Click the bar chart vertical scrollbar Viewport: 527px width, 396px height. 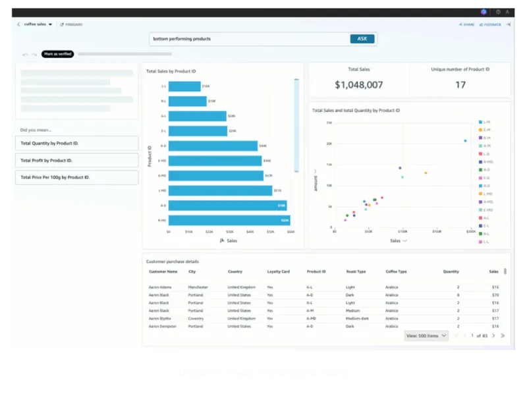(296, 125)
